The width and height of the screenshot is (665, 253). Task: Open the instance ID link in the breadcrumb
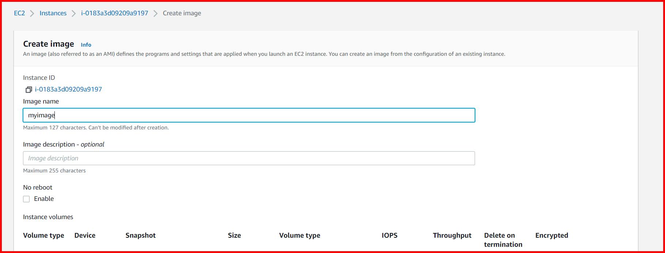pos(114,13)
